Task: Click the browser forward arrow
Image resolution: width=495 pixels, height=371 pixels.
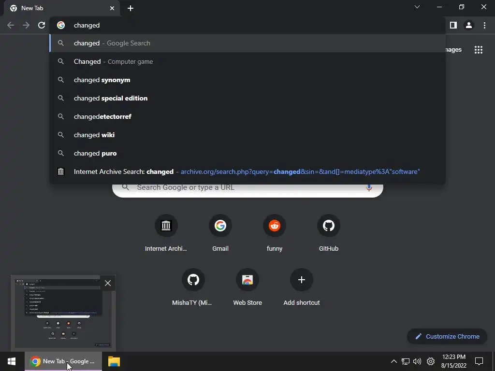Action: pos(26,25)
